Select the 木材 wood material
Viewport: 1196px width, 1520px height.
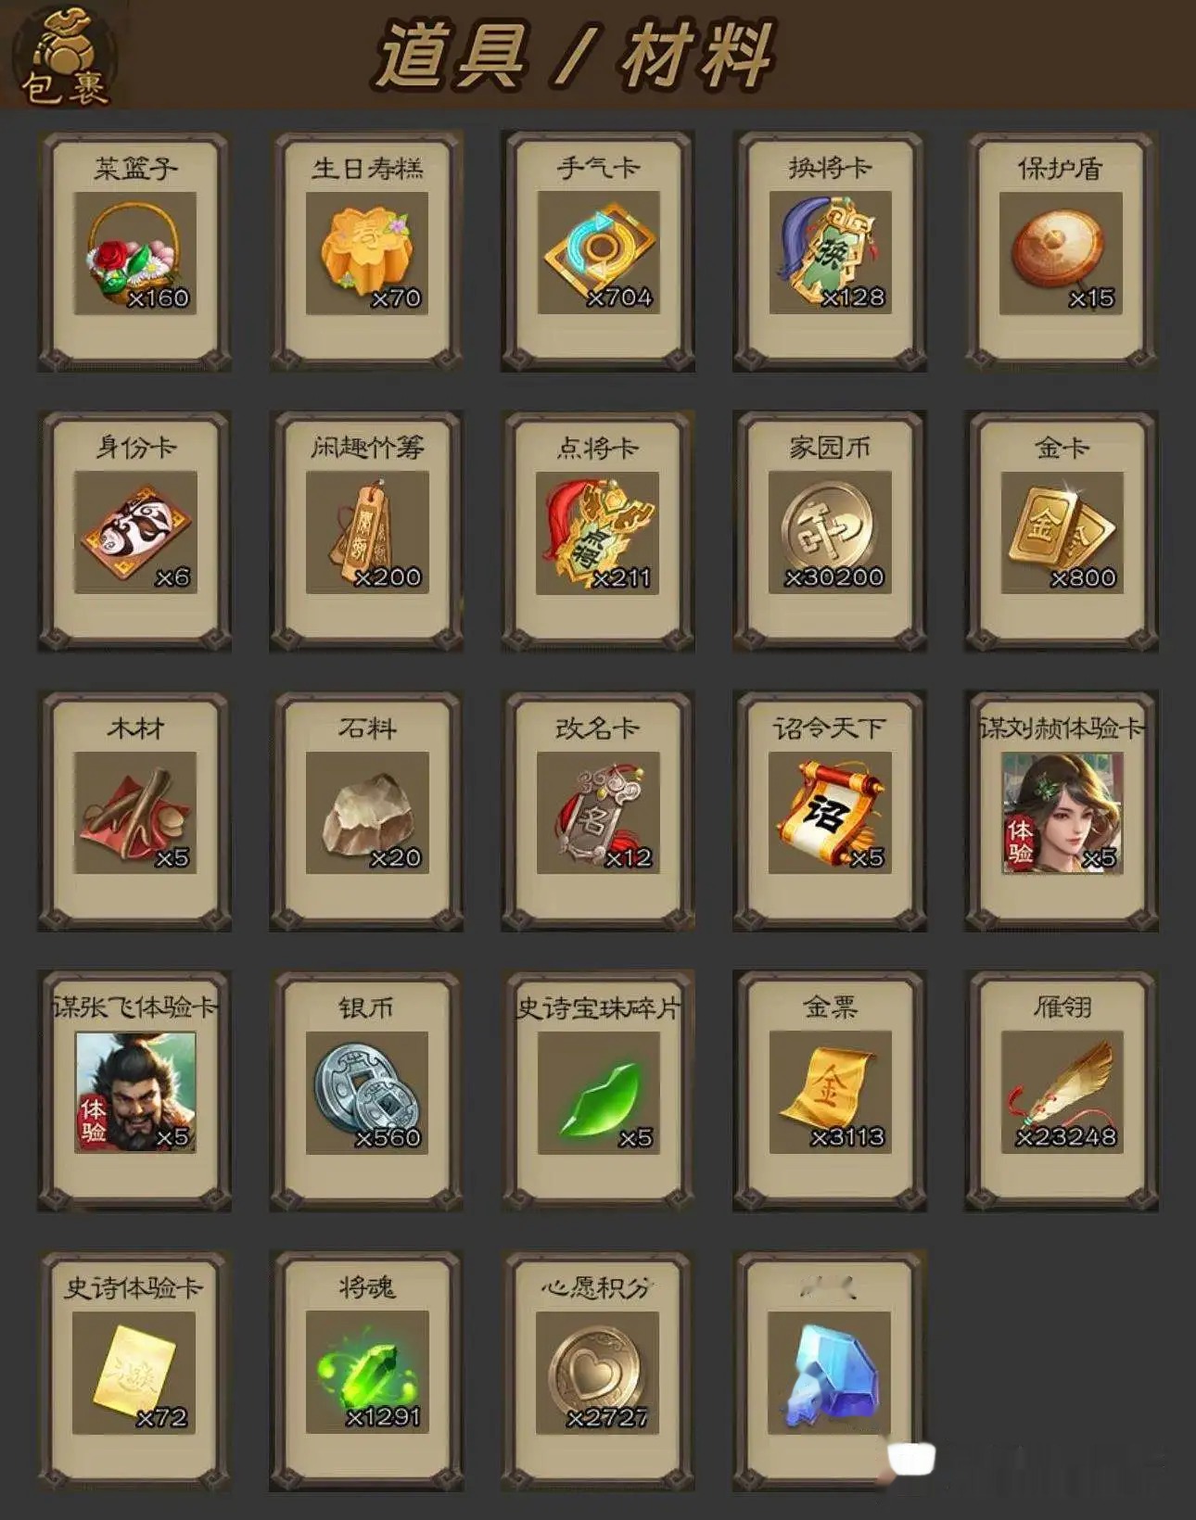[x=135, y=813]
